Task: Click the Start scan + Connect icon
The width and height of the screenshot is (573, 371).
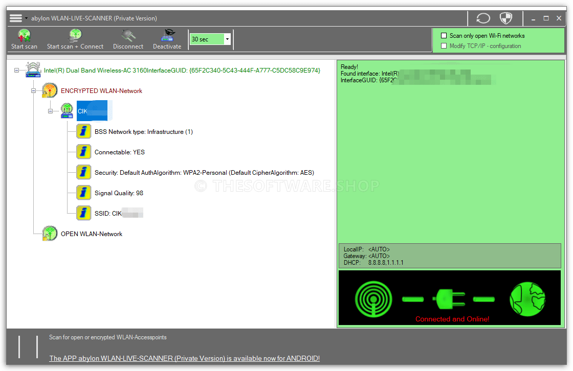Action: pyautogui.click(x=75, y=36)
